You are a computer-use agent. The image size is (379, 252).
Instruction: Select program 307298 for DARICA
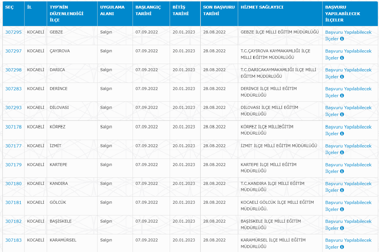pyautogui.click(x=13, y=70)
